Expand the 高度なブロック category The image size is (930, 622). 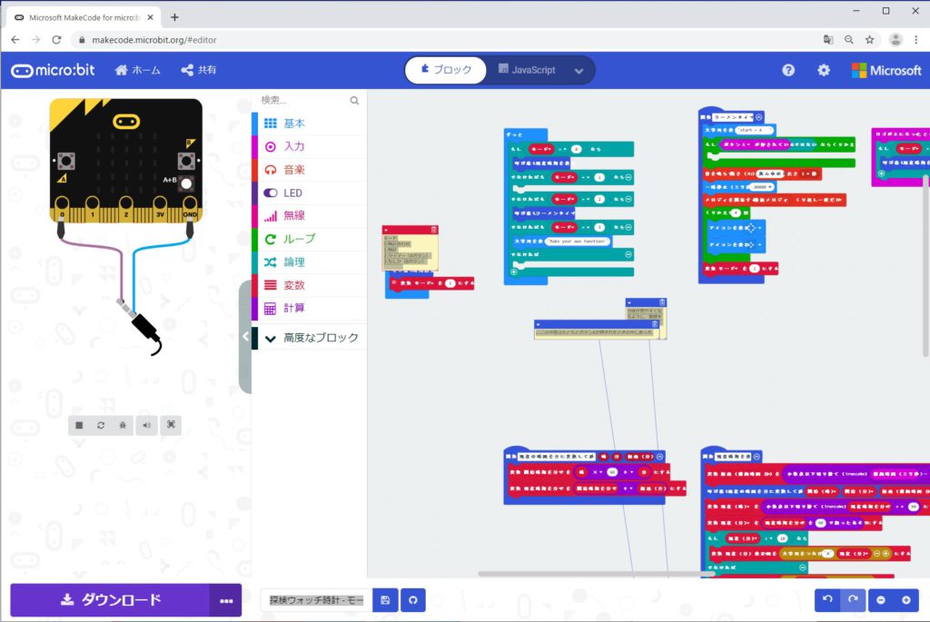(310, 338)
